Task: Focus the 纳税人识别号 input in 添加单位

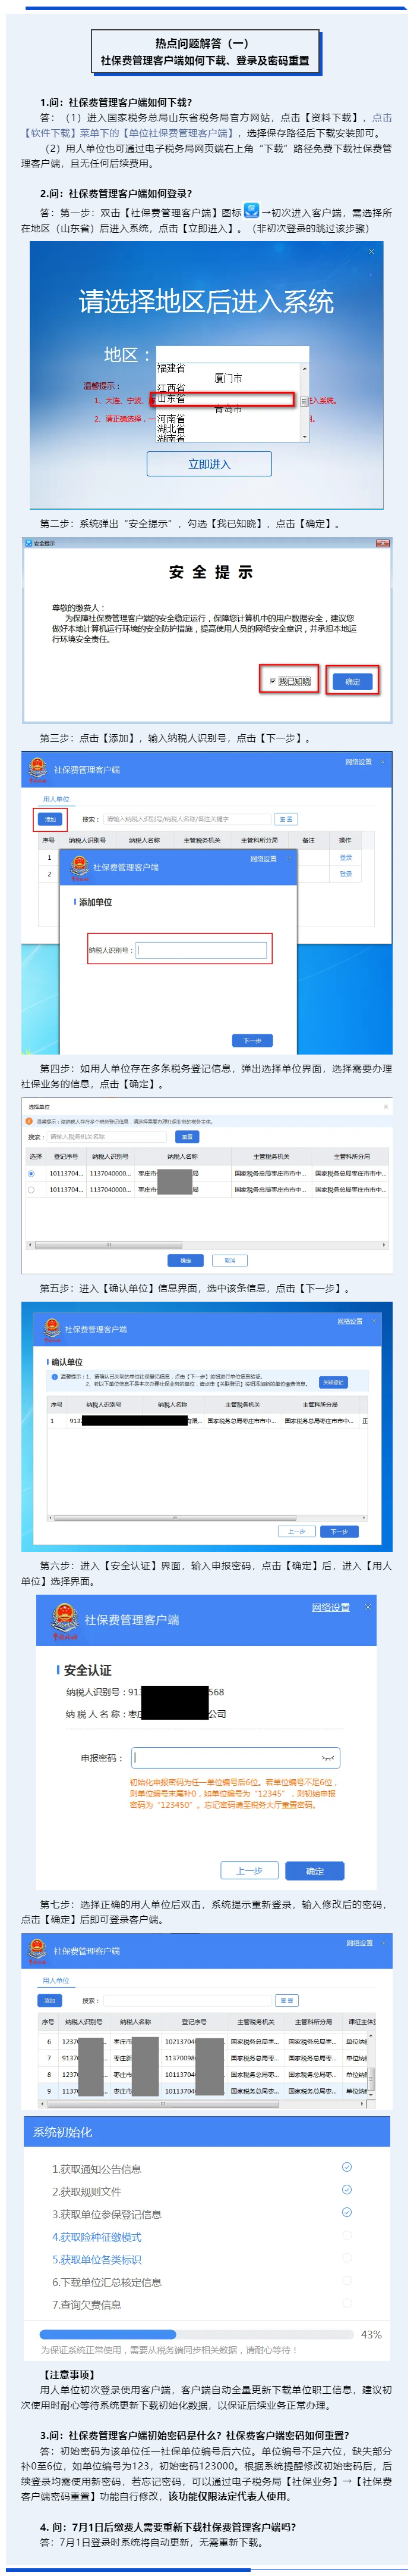Action: [201, 950]
